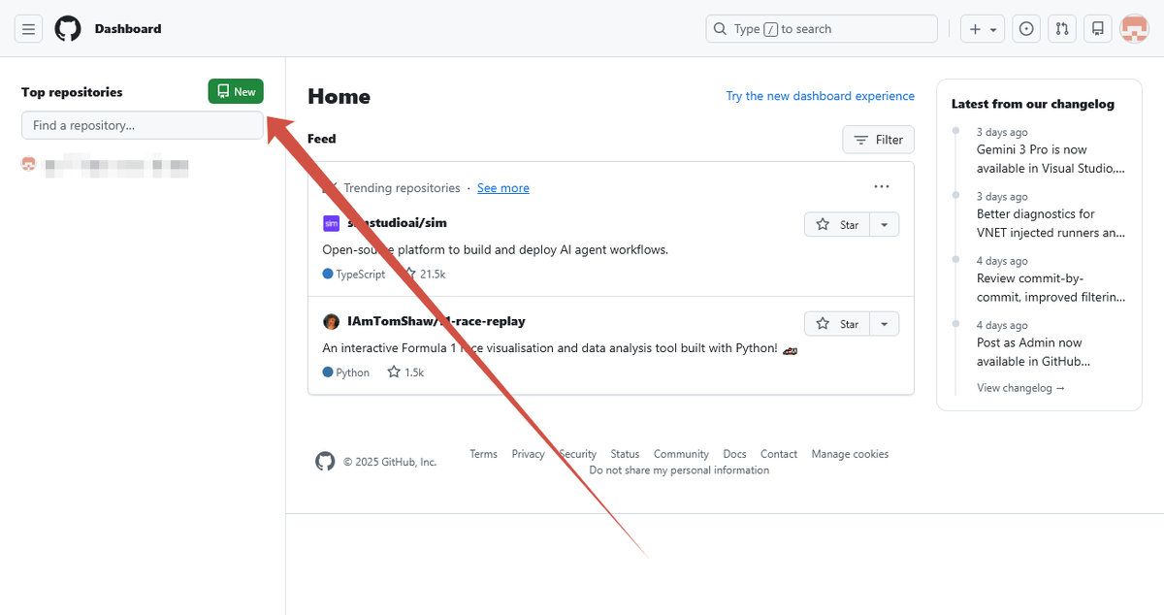Open the Post as Admin changelog entry
1164x615 pixels.
click(x=1034, y=352)
